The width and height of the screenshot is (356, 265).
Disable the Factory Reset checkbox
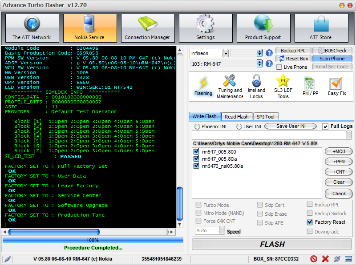[x=310, y=222]
